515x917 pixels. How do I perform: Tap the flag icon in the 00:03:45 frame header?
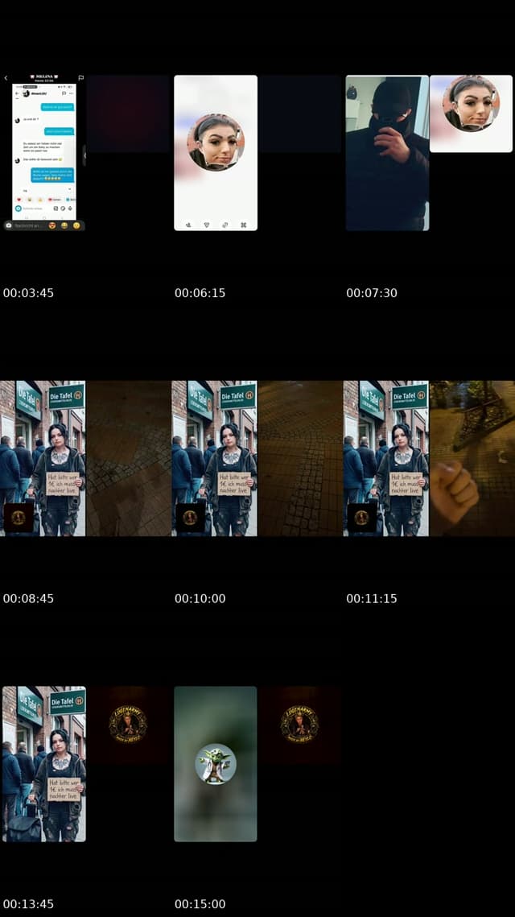click(x=80, y=78)
